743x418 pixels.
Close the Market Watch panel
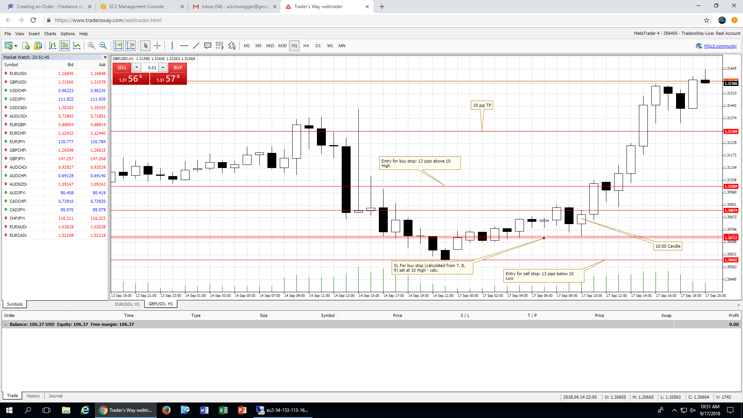105,57
